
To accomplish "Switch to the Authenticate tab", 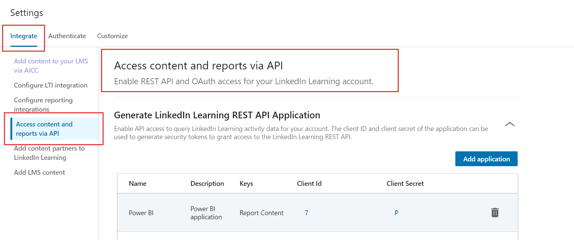I will coord(67,36).
